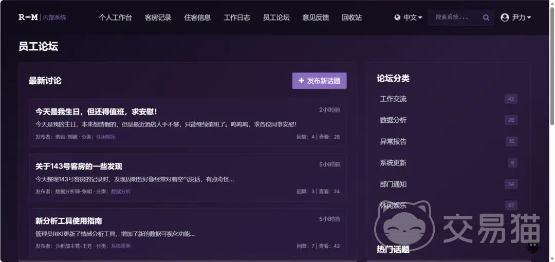The image size is (555, 262).
Task: Select the 工作交流 forum category
Action: tap(393, 99)
